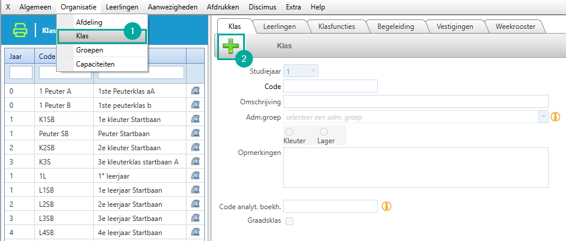Click info icon beside Code analyt. boekh.

(x=387, y=206)
